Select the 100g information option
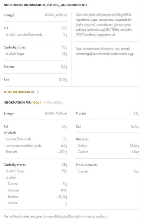144x222 pixels. click(x=36, y=102)
